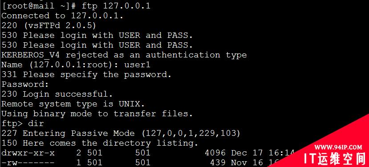This screenshot has height=167, width=369.
Task: Click the 'Password:' prompt field
Action: pyautogui.click(x=25, y=84)
